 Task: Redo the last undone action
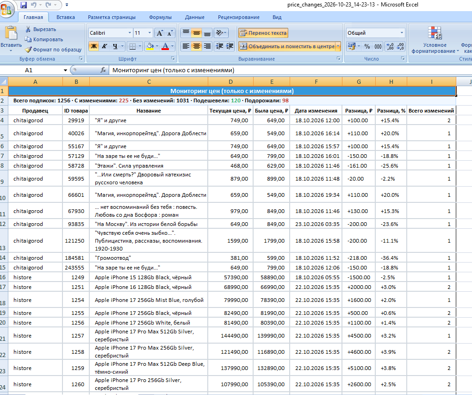(x=48, y=5)
